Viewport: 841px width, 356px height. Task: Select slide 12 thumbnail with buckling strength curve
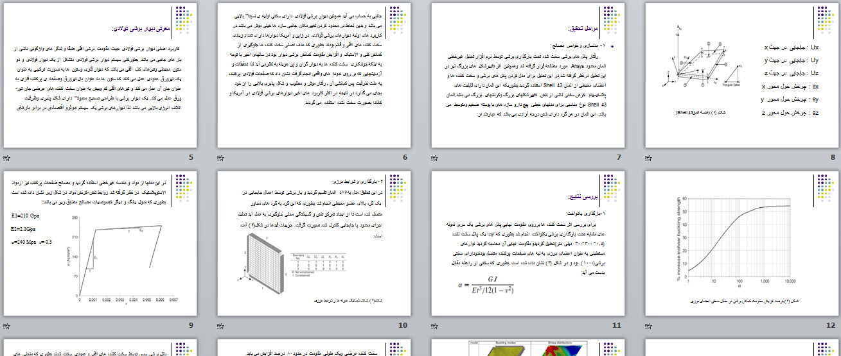point(742,244)
